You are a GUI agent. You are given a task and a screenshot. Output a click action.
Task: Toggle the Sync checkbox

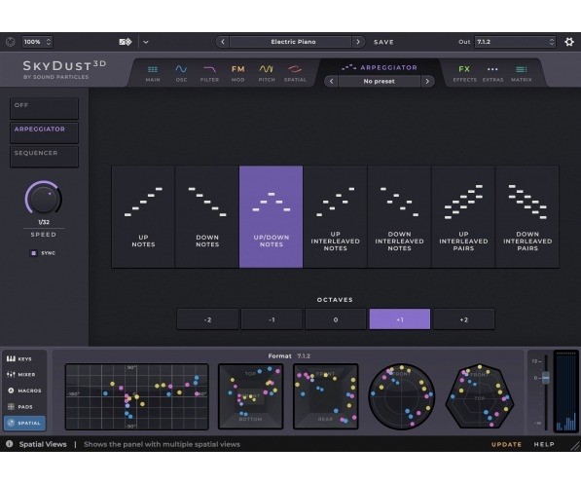[33, 253]
